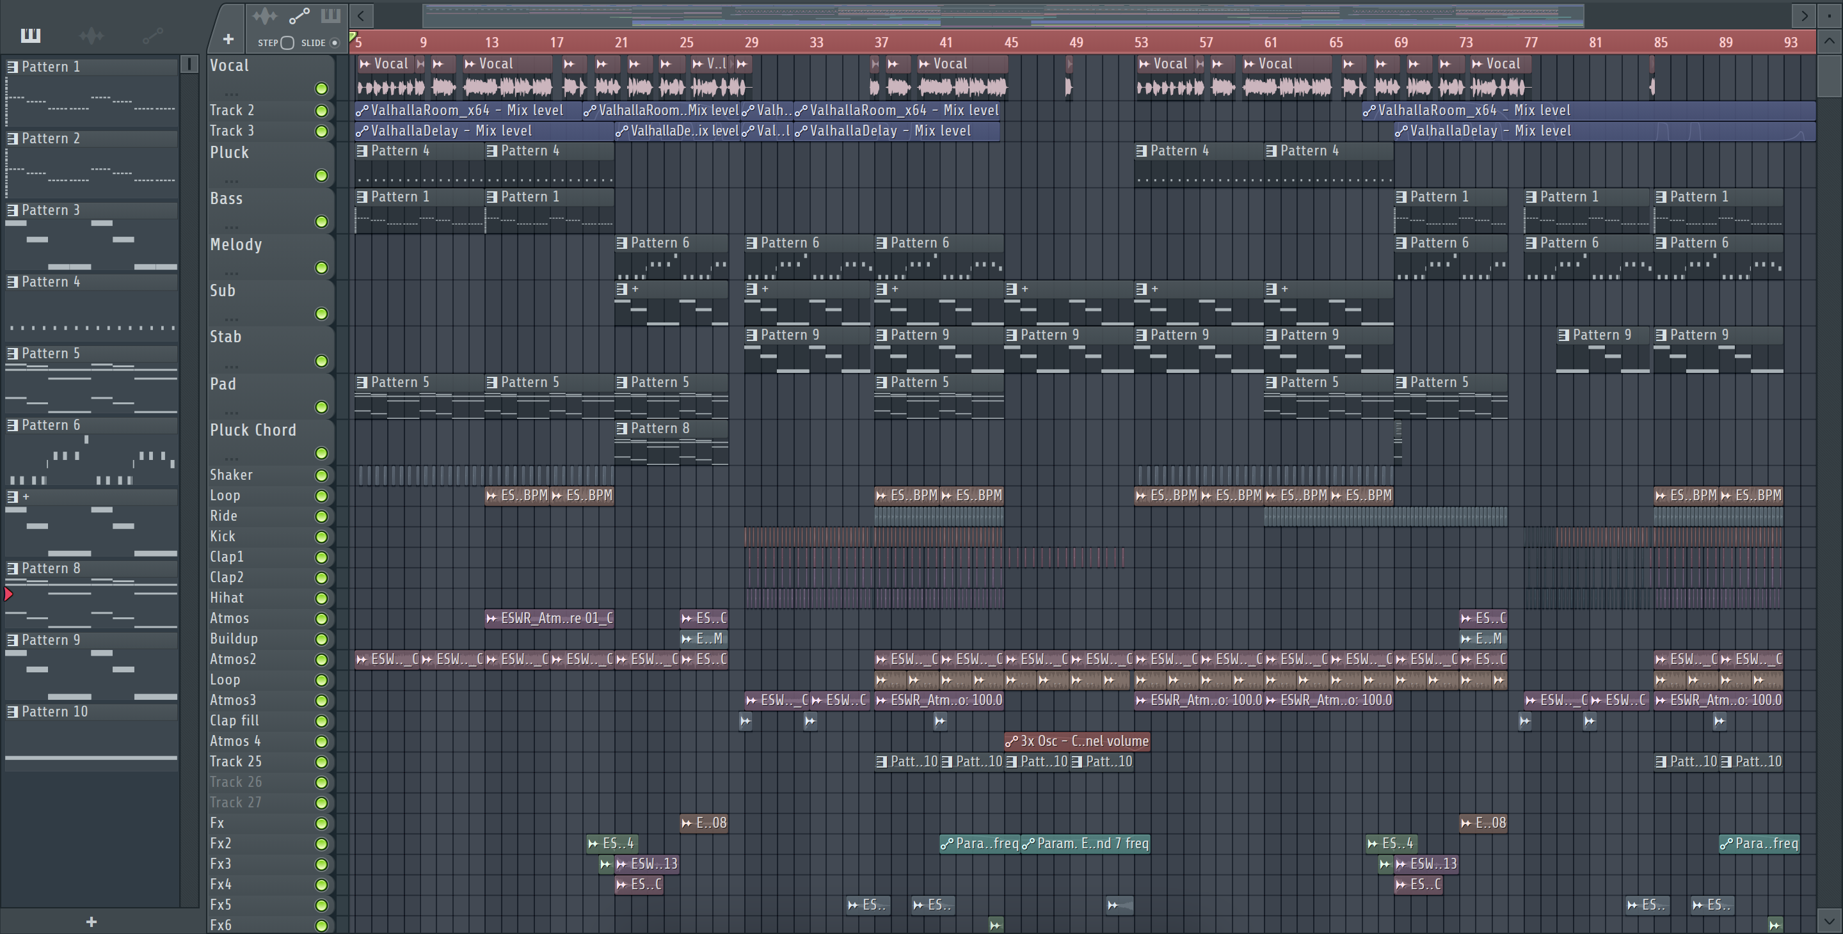This screenshot has height=934, width=1843.
Task: Select the piano roll patterns filter icon
Action: coord(30,35)
